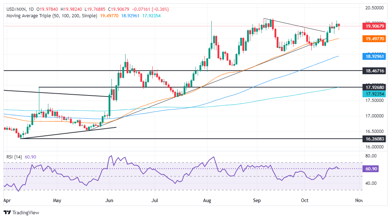The height and width of the screenshot is (219, 391).
Task: Click the TradingView logo icon
Action: pyautogui.click(x=7, y=213)
